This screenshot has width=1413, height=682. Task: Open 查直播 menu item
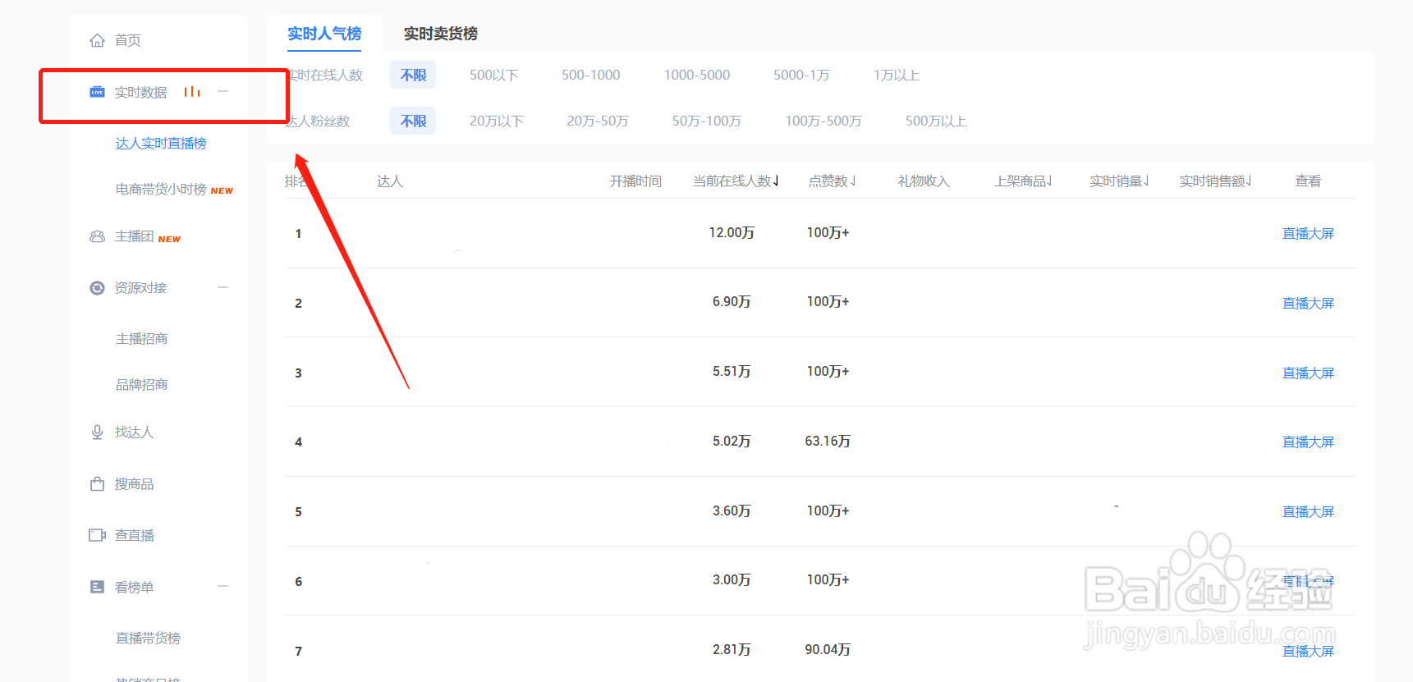pos(134,535)
